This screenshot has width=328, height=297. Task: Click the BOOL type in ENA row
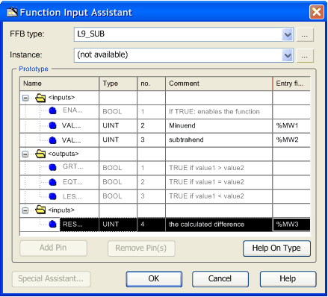point(112,112)
